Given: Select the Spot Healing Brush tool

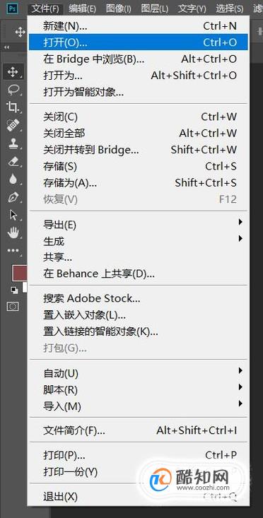Looking at the screenshot, I should (x=13, y=125).
